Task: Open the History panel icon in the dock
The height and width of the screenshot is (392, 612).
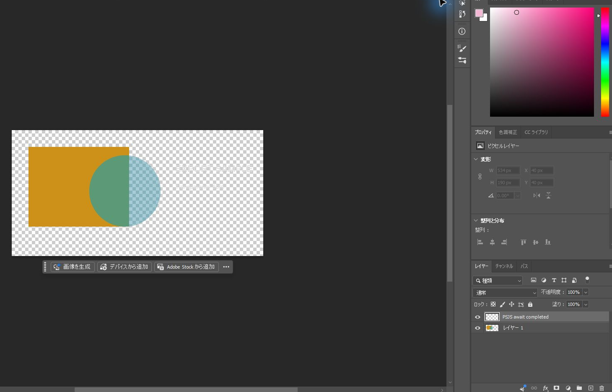Action: (x=462, y=14)
